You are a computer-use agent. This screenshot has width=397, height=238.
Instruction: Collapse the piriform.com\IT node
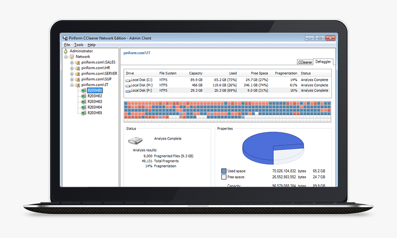click(72, 85)
